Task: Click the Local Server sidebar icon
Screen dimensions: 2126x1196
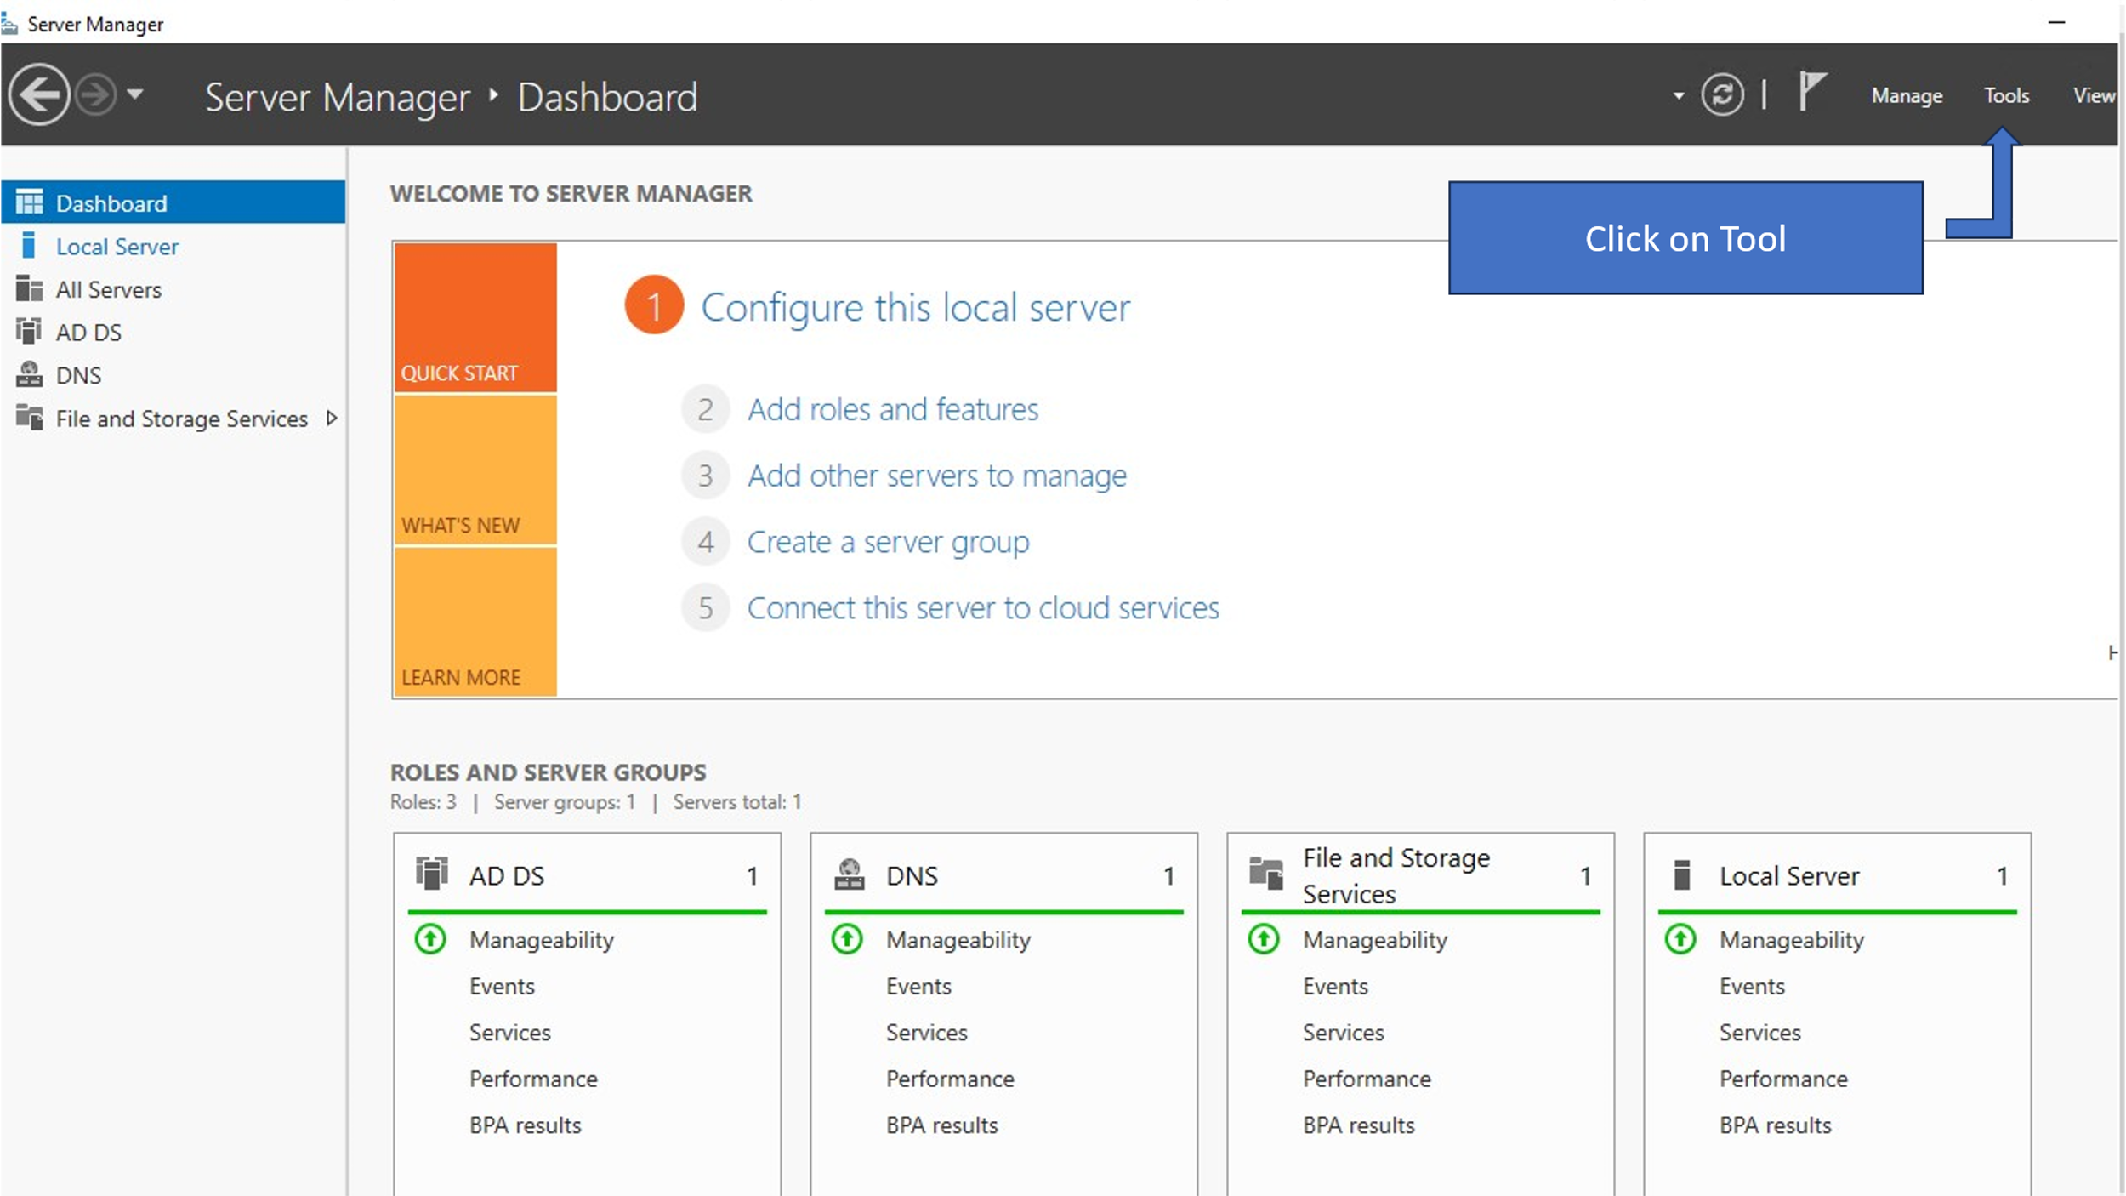Action: click(28, 245)
